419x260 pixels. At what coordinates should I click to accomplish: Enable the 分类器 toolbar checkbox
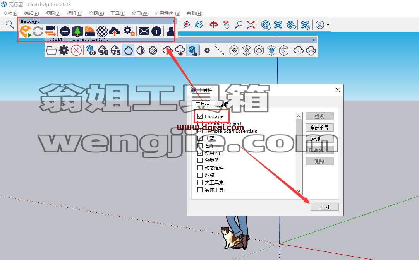[x=200, y=160]
